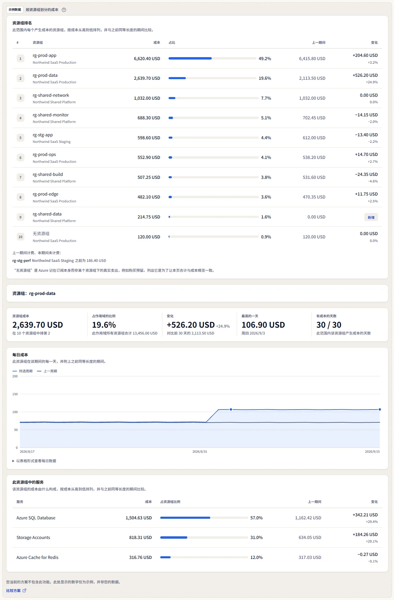Click the 所选周期 legend entry
The width and height of the screenshot is (394, 600).
[x=23, y=371]
